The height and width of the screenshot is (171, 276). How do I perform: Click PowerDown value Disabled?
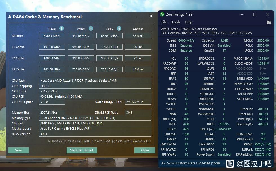(224, 154)
